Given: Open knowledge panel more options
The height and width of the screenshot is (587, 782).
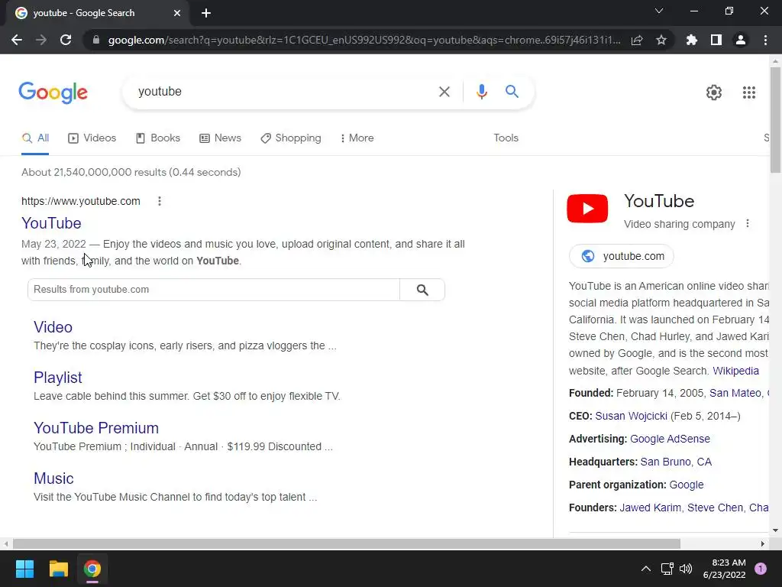Looking at the screenshot, I should click(747, 224).
